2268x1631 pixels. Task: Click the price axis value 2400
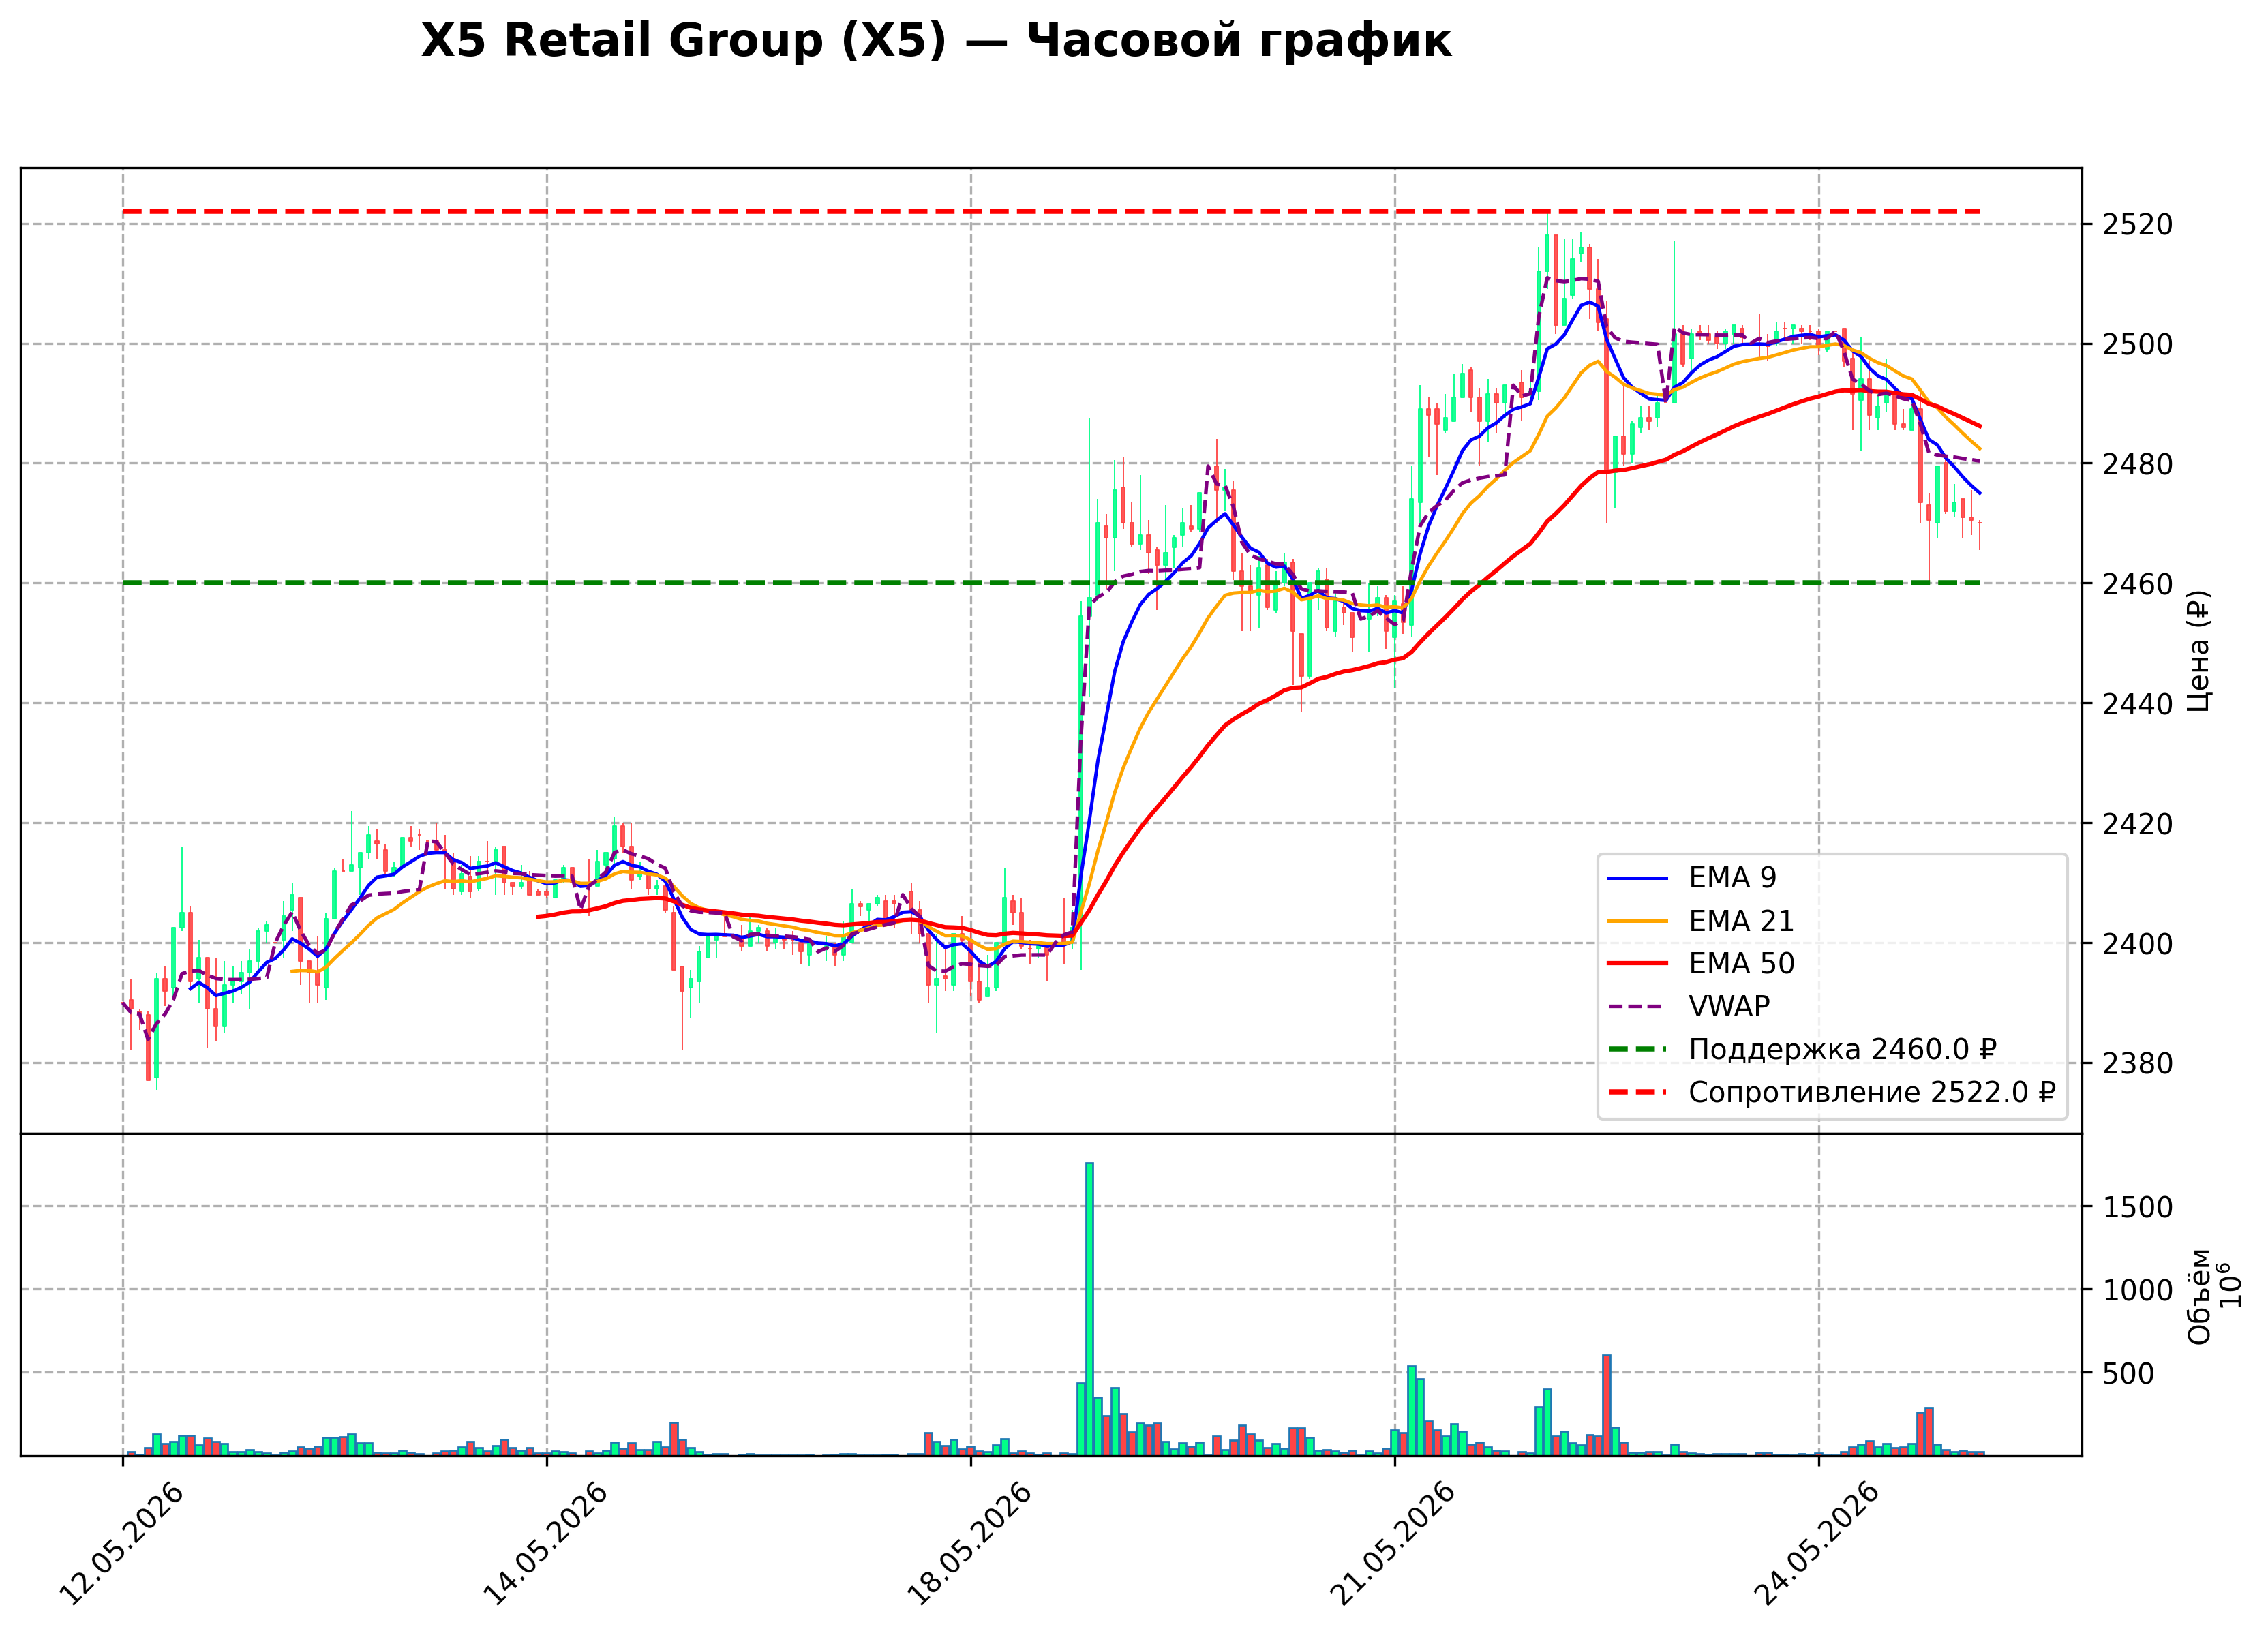click(2138, 944)
